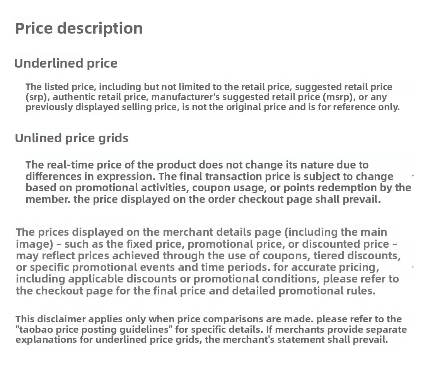Click the 'Unlined price grids' subheading
This screenshot has width=435, height=371.
click(72, 138)
